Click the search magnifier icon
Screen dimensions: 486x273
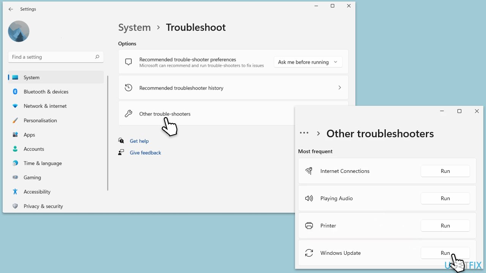point(97,57)
